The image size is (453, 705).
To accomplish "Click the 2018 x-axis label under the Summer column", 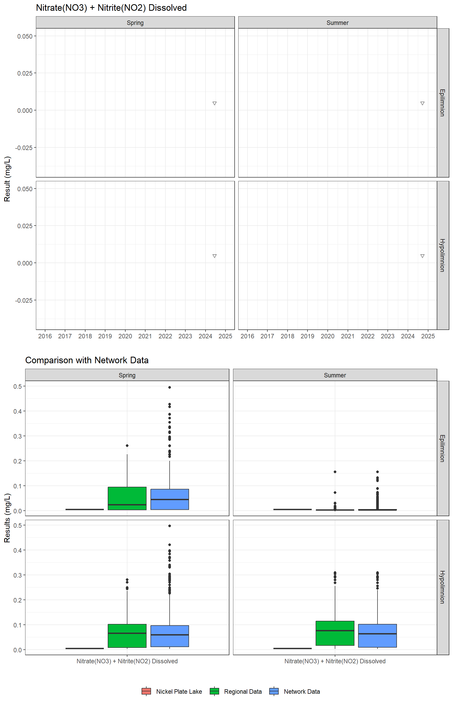I will click(x=287, y=336).
